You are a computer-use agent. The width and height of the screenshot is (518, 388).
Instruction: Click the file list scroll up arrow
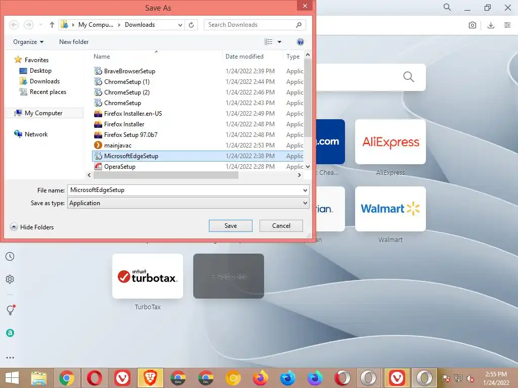[308, 55]
